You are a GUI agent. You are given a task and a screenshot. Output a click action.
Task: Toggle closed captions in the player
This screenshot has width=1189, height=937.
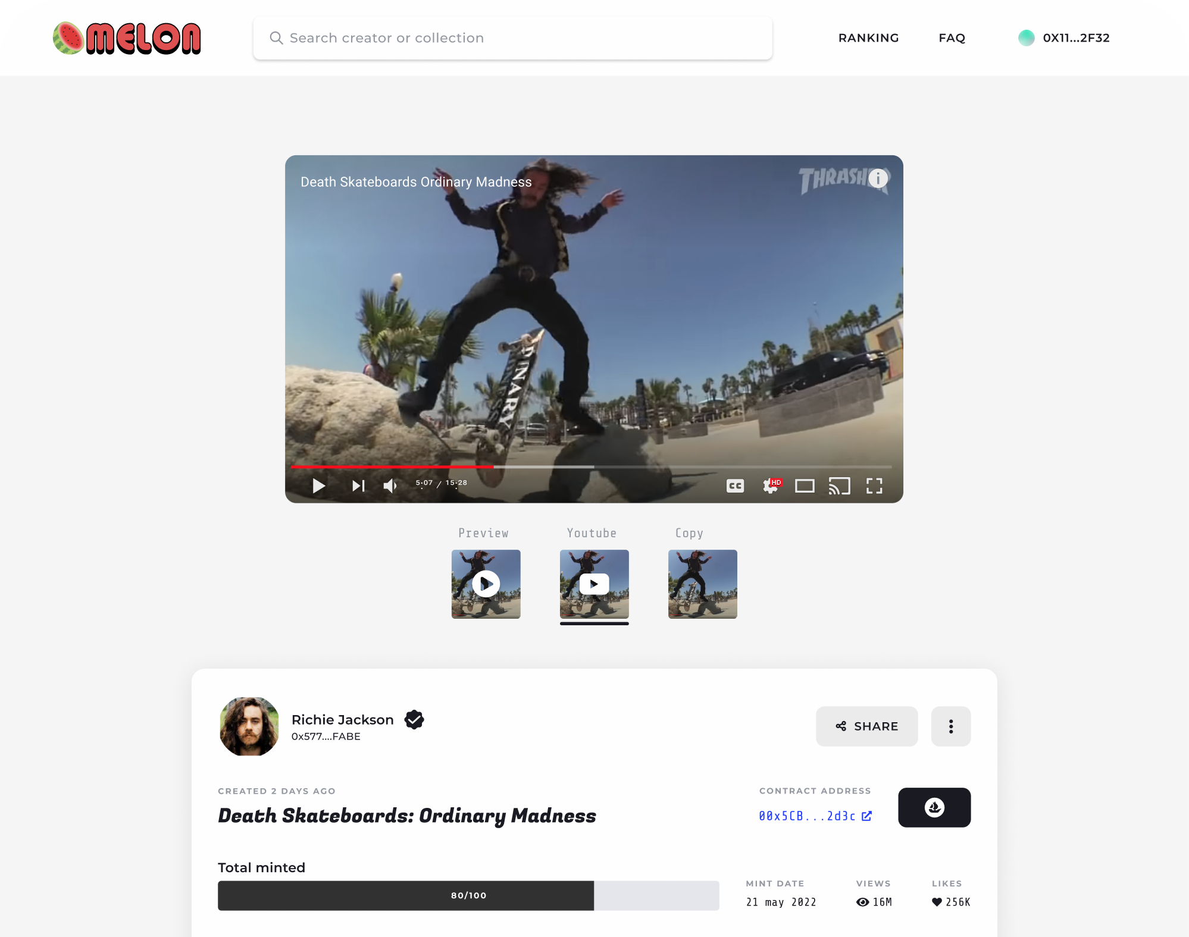[x=735, y=486]
